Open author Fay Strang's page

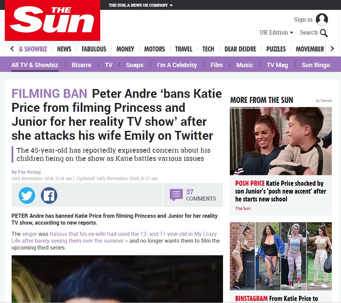[x=29, y=172]
